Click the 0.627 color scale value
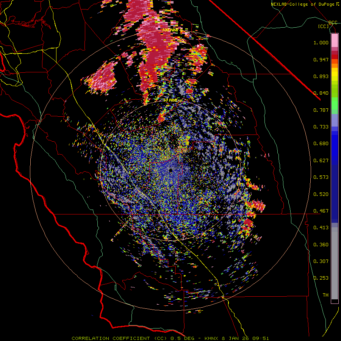The height and width of the screenshot is (341, 341). (321, 161)
